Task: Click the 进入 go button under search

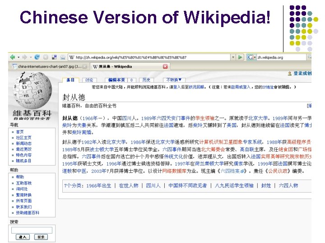Action: [23, 237]
